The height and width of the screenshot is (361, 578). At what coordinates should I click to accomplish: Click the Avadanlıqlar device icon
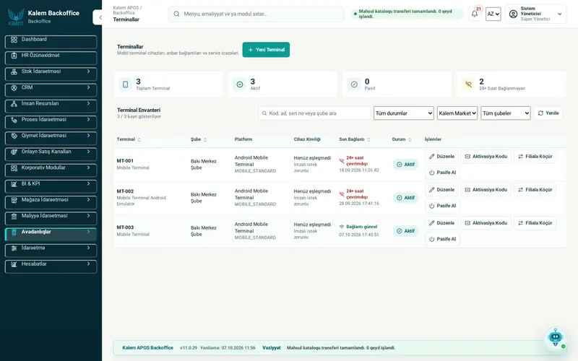[x=14, y=232]
